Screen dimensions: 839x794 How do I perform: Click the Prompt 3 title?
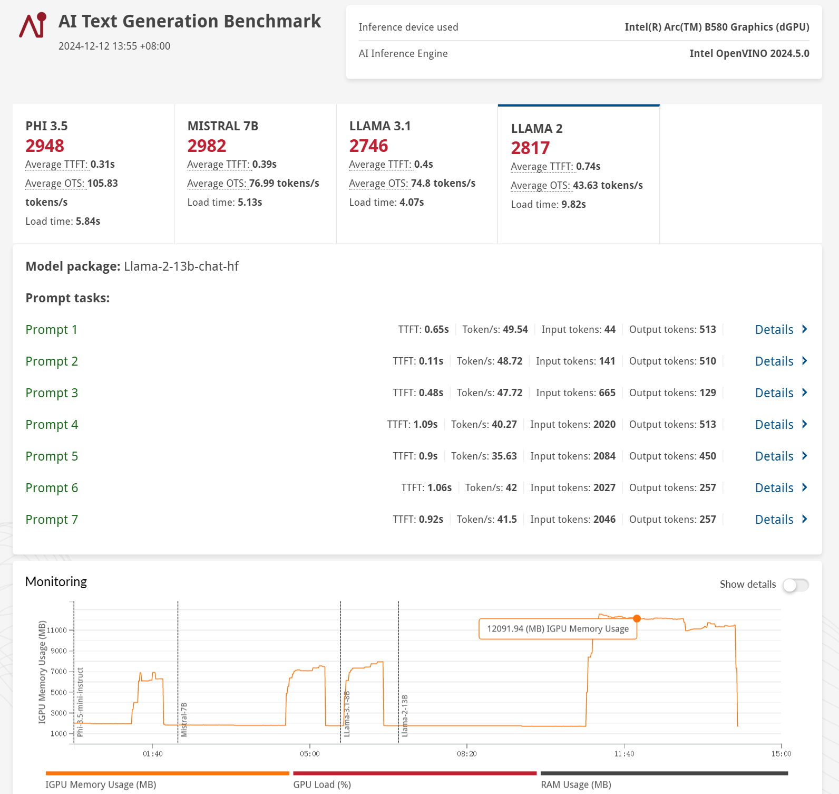[52, 393]
